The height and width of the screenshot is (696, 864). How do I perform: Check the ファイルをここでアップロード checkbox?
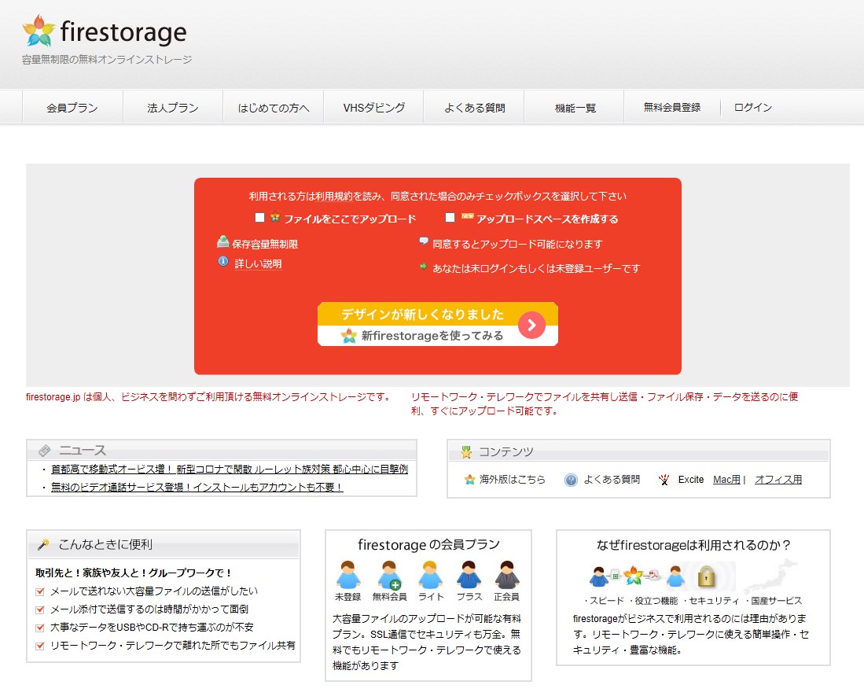(x=260, y=218)
